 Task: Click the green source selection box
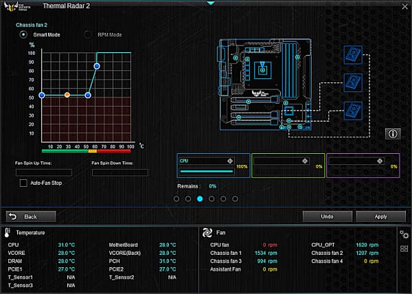(x=288, y=166)
